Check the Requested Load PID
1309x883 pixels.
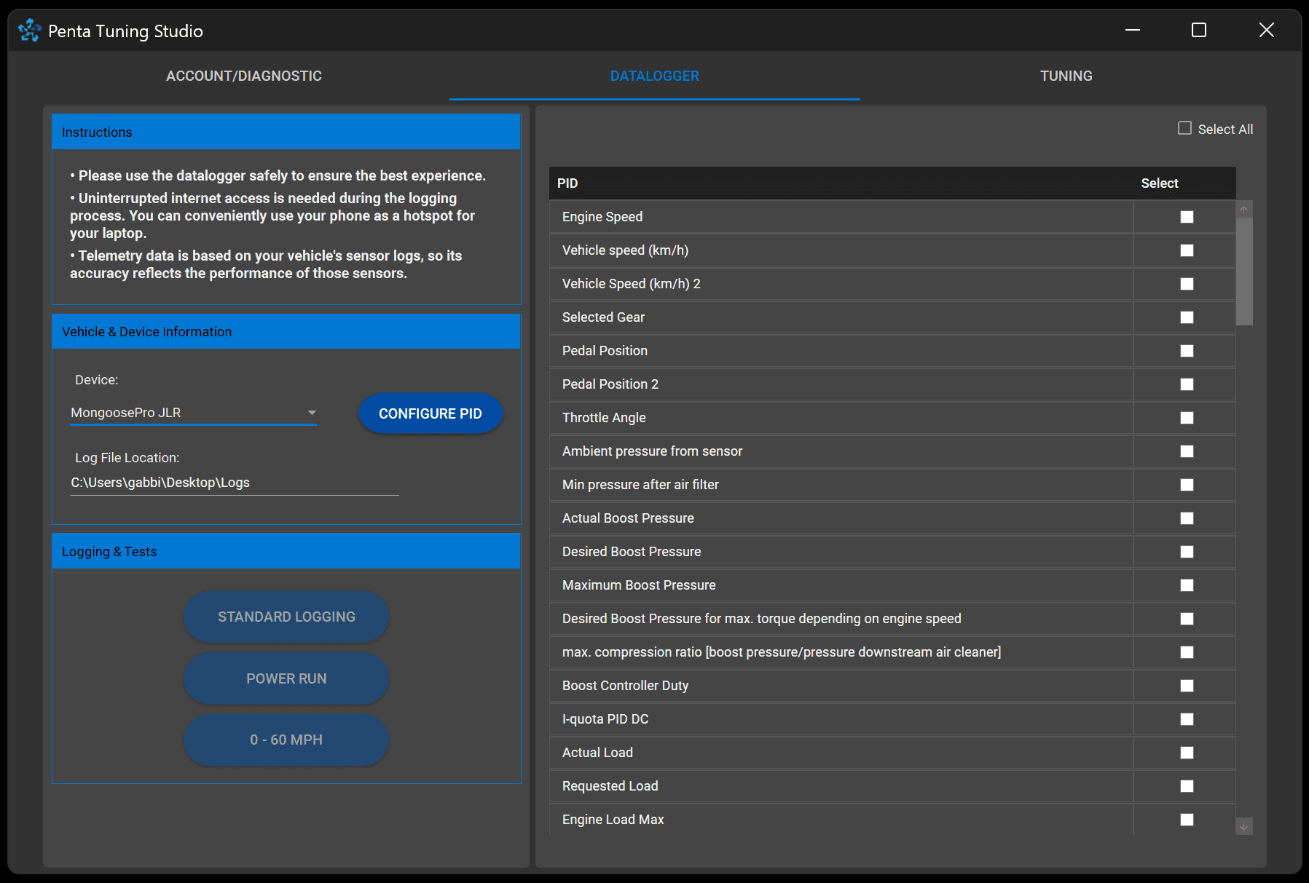(x=1187, y=786)
